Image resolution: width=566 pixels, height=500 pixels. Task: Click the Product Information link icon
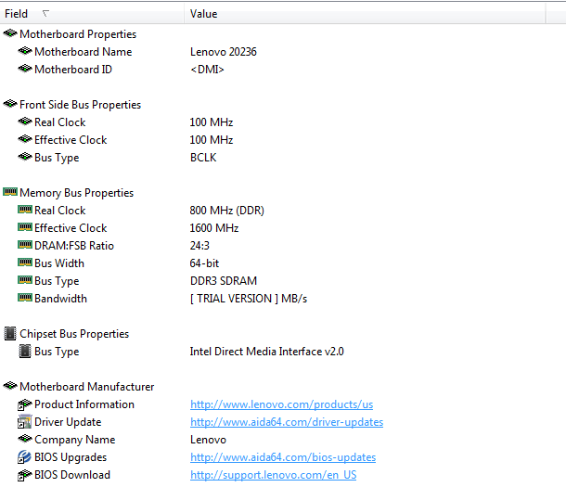pyautogui.click(x=25, y=404)
